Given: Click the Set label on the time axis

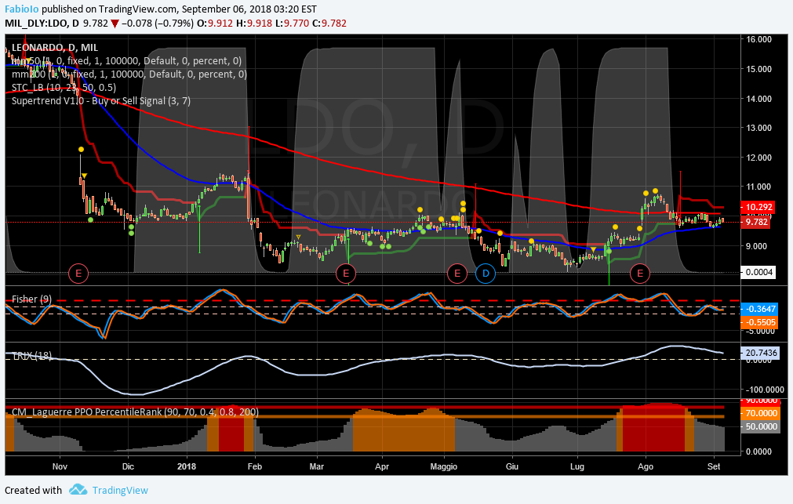Looking at the screenshot, I should (x=714, y=466).
